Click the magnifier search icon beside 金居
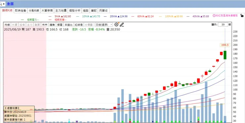Image resolution: width=245 pixels, height=123 pixels. (x=1, y=4)
